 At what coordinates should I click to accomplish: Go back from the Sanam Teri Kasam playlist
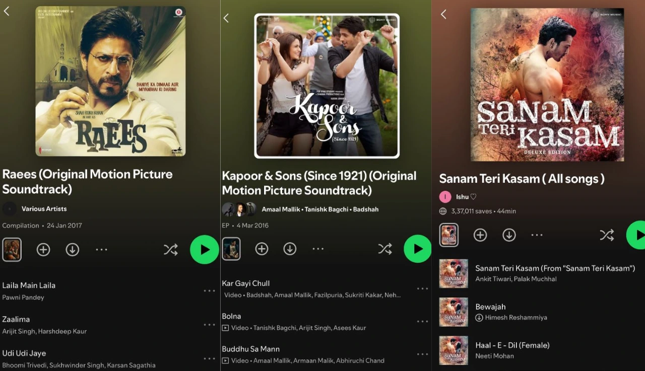443,15
